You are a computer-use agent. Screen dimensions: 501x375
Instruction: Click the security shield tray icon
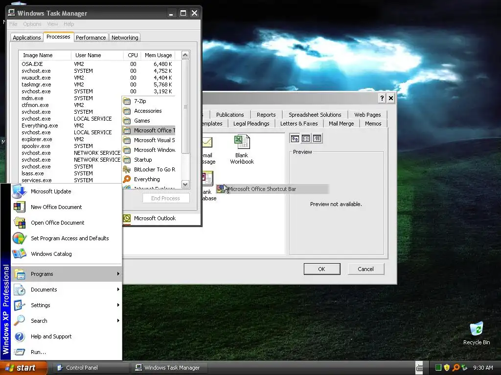(447, 368)
